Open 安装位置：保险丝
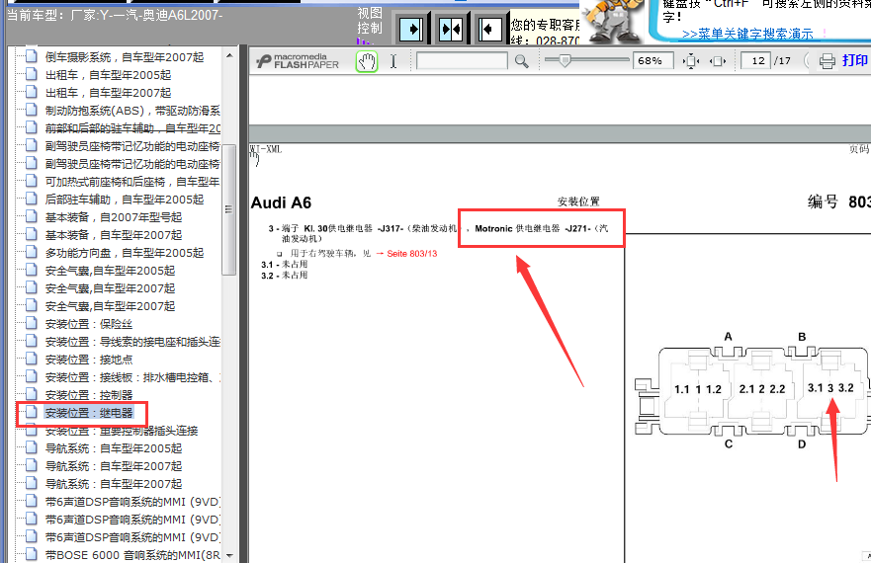This screenshot has width=871, height=563. 88,324
